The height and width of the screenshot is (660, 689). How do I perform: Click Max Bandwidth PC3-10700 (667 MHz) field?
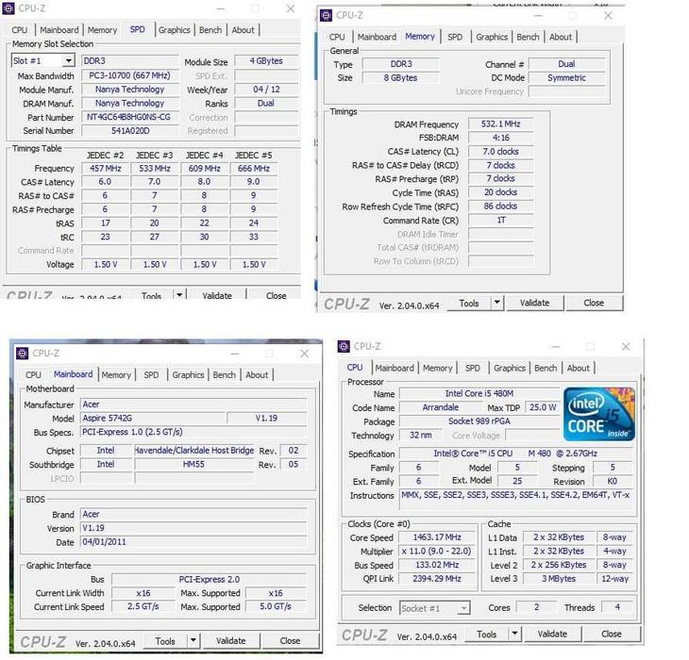[x=129, y=75]
